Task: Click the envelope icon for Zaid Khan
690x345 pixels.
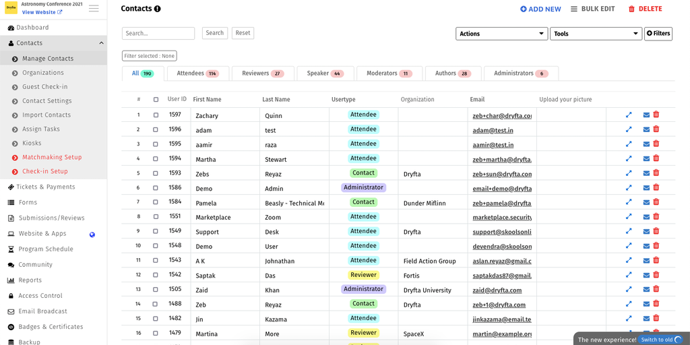Action: point(646,290)
